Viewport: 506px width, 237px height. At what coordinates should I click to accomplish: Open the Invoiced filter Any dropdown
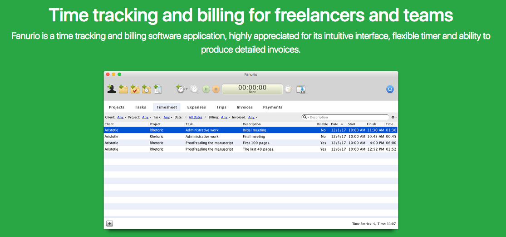pyautogui.click(x=253, y=117)
